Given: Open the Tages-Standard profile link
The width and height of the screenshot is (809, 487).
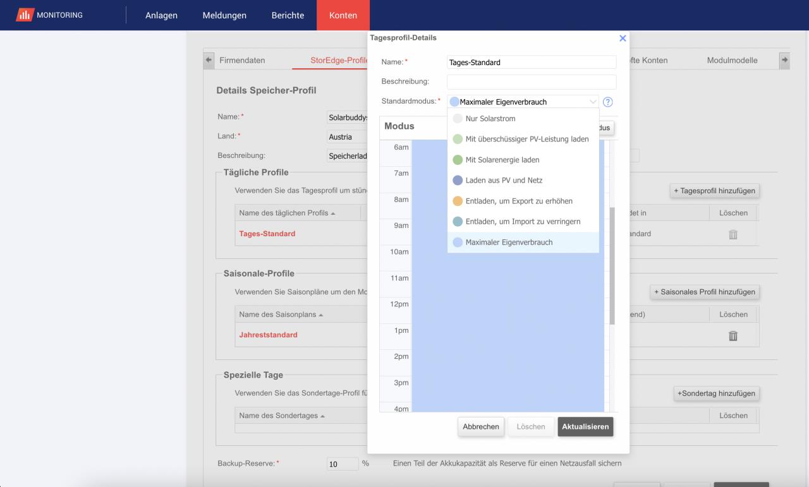Looking at the screenshot, I should point(267,234).
